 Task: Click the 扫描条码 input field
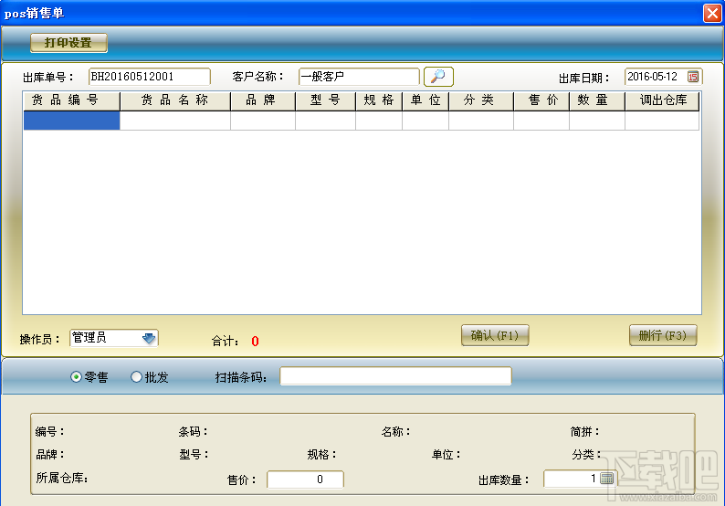click(395, 376)
